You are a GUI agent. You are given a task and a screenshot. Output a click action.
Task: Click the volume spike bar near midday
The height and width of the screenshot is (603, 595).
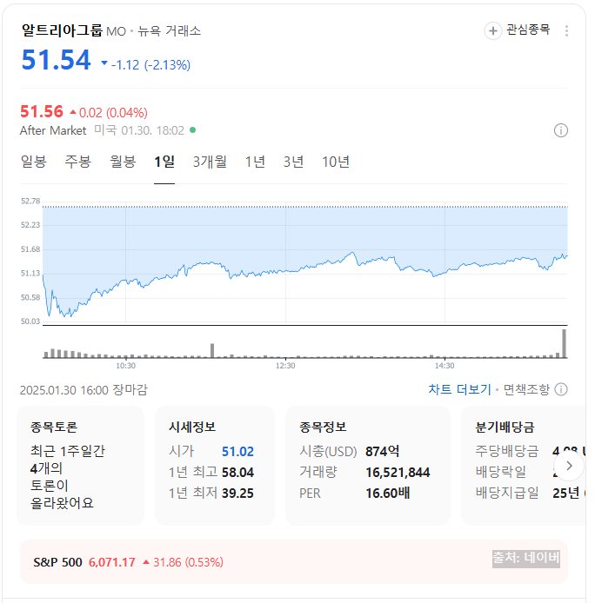click(x=212, y=350)
